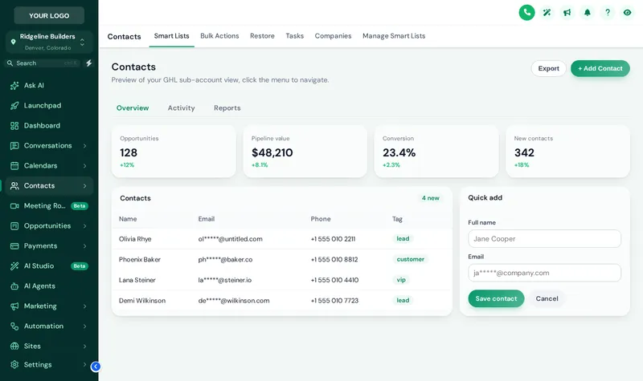Toggle the eye preview icon in header

628,12
